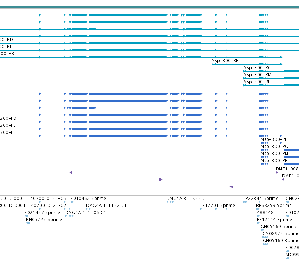Click the label ending in 140700-012-E02
This screenshot has height=260, width=299.
(x=33, y=206)
